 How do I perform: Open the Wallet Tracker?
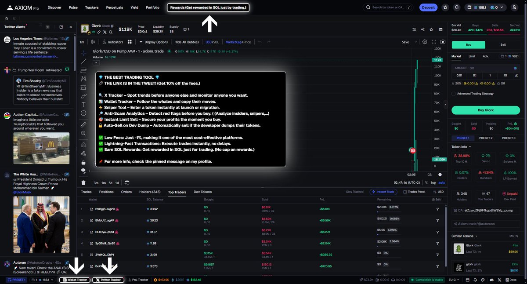click(75, 280)
